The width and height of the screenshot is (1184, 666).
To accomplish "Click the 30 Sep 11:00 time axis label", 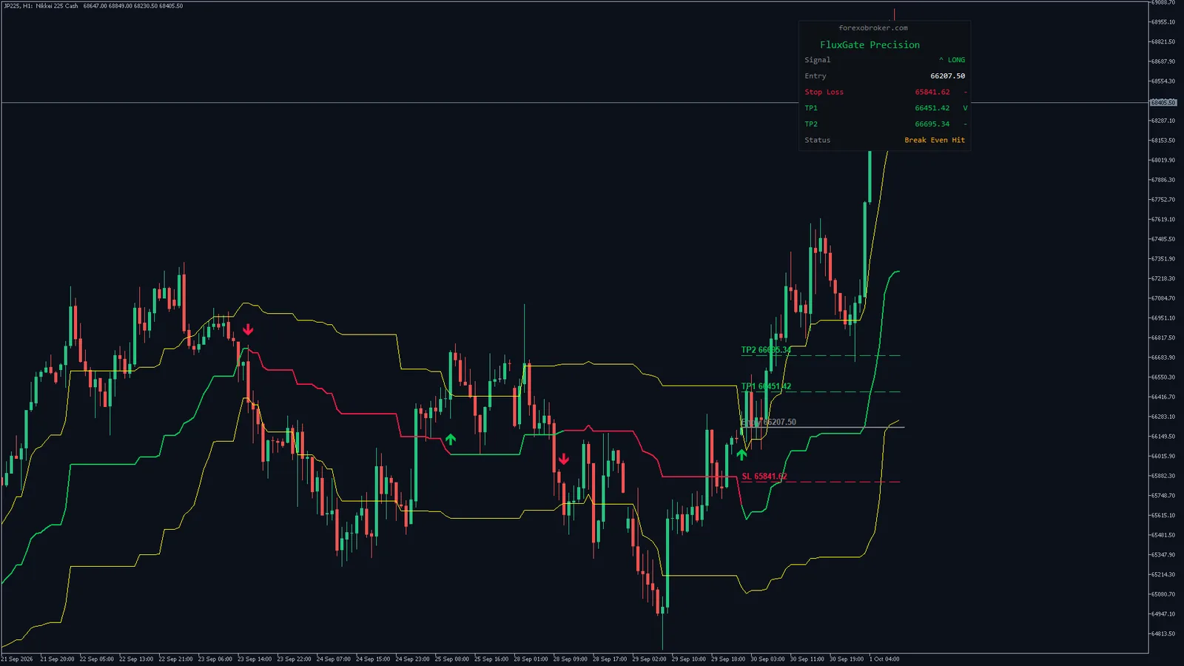I will coord(807,659).
